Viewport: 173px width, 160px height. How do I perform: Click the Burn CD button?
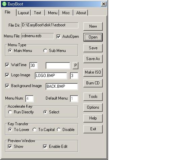click(93, 83)
